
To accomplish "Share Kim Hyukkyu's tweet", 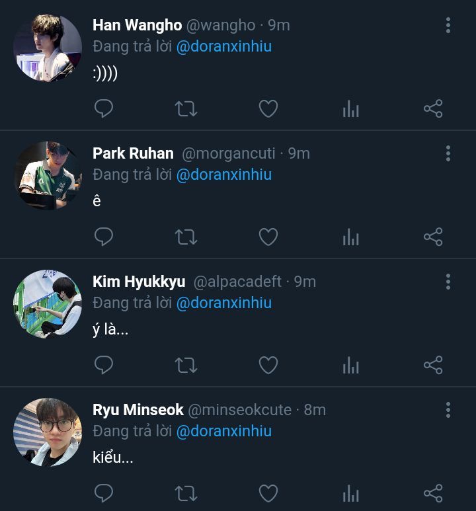I will coord(433,365).
